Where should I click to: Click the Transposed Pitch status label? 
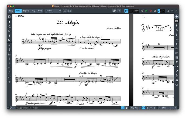pos(22,108)
